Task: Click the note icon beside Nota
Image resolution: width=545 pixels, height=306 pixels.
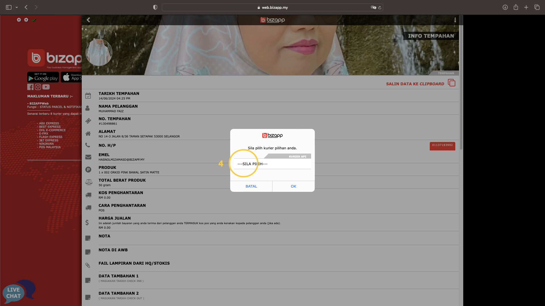Action: (x=88, y=238)
